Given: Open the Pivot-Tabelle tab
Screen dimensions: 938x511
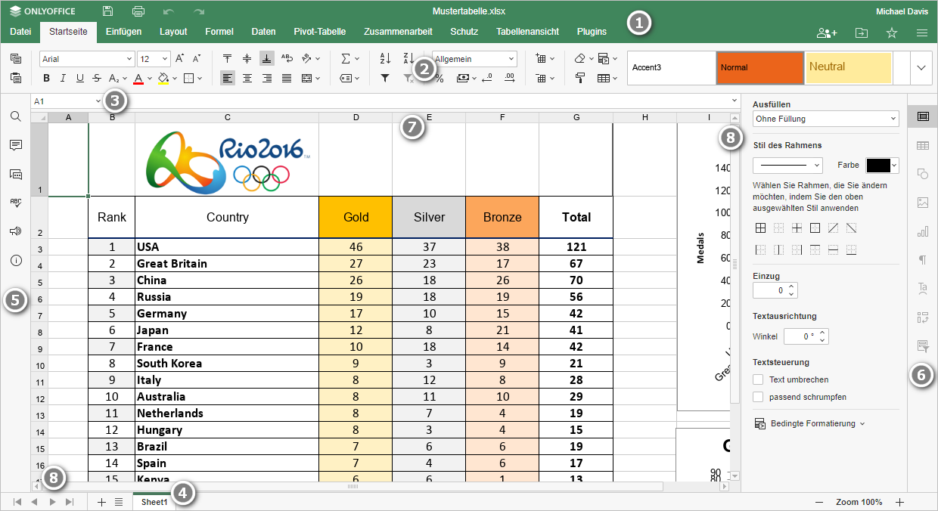Looking at the screenshot, I should [319, 32].
